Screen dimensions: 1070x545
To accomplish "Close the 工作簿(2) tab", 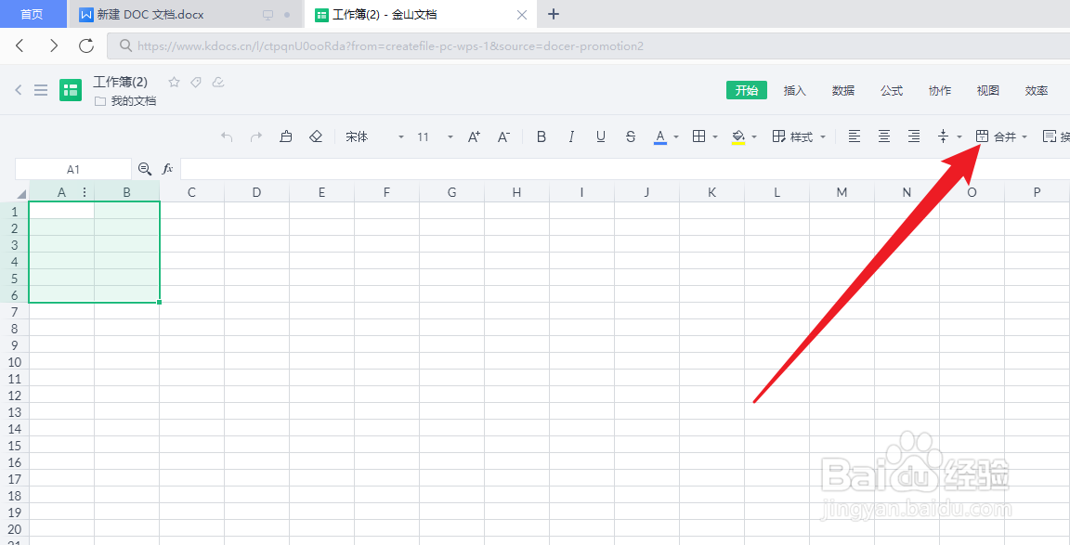I will pyautogui.click(x=522, y=14).
